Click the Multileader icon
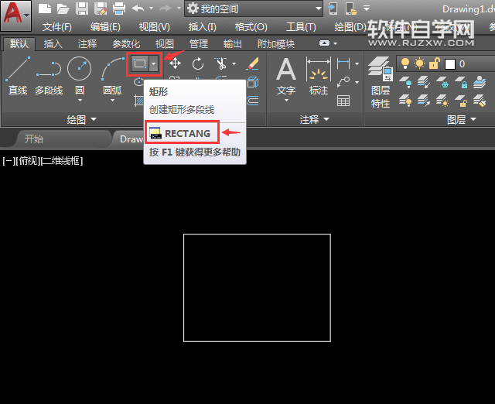Viewport: 495px width, 404px height. click(343, 82)
